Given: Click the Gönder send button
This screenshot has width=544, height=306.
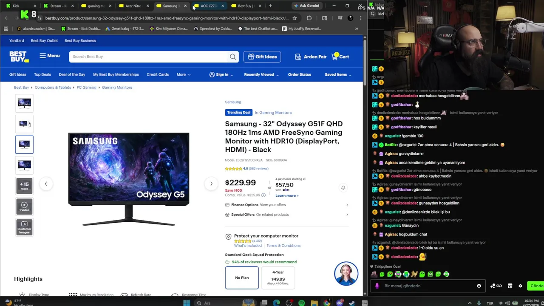Looking at the screenshot, I should point(536,286).
